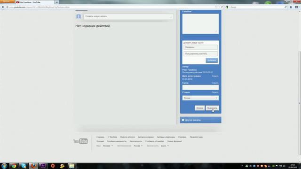Click the channel description text area
Image resolution: width=301 pixels, height=169 pixels.
point(200,24)
